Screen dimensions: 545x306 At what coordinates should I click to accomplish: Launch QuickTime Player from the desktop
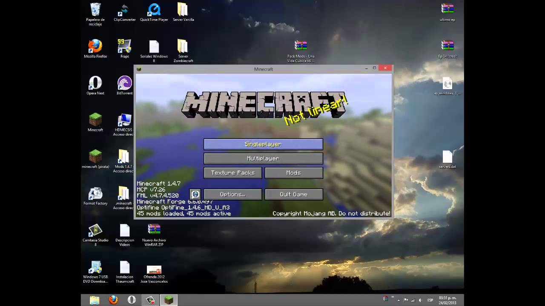[x=154, y=12]
